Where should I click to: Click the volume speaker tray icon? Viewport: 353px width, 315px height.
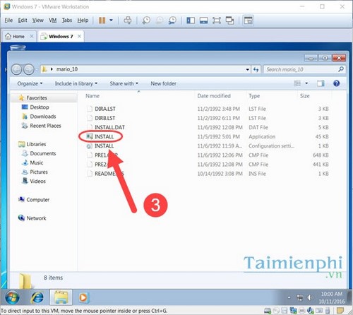(310, 298)
